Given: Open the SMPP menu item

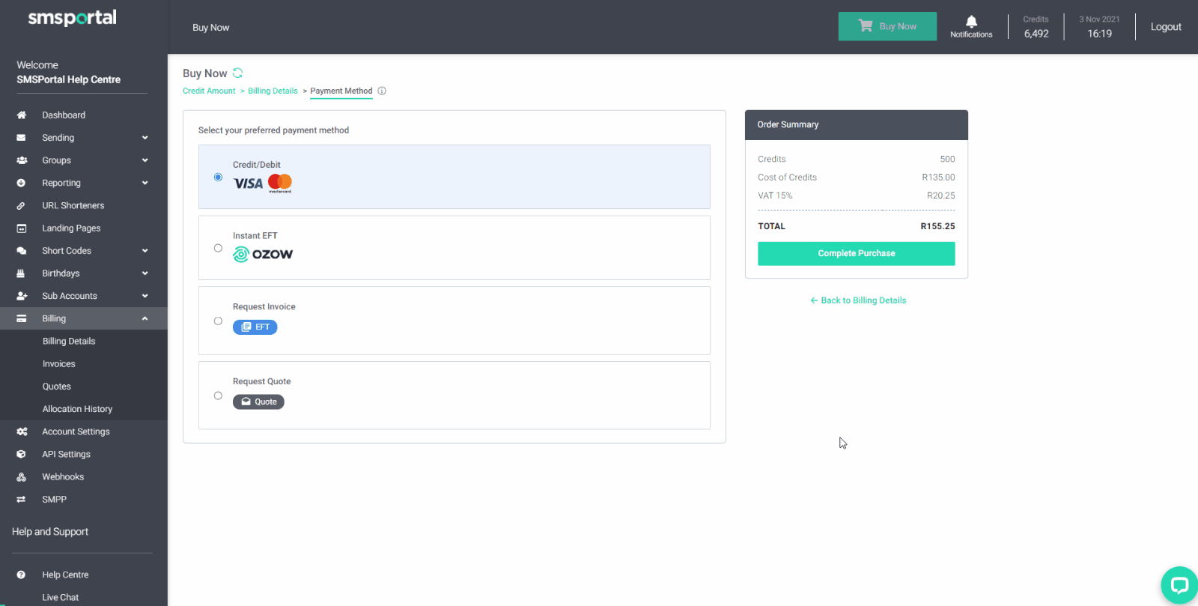Looking at the screenshot, I should (54, 500).
